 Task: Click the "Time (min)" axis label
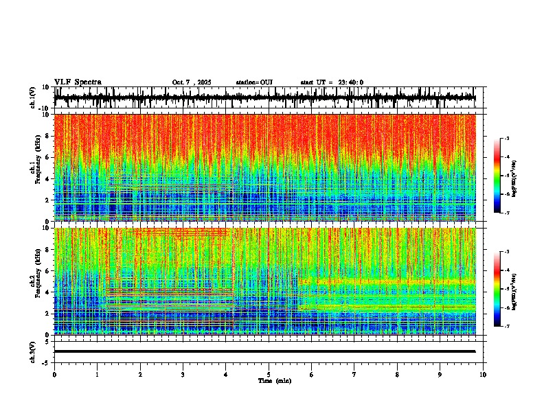pyautogui.click(x=275, y=381)
